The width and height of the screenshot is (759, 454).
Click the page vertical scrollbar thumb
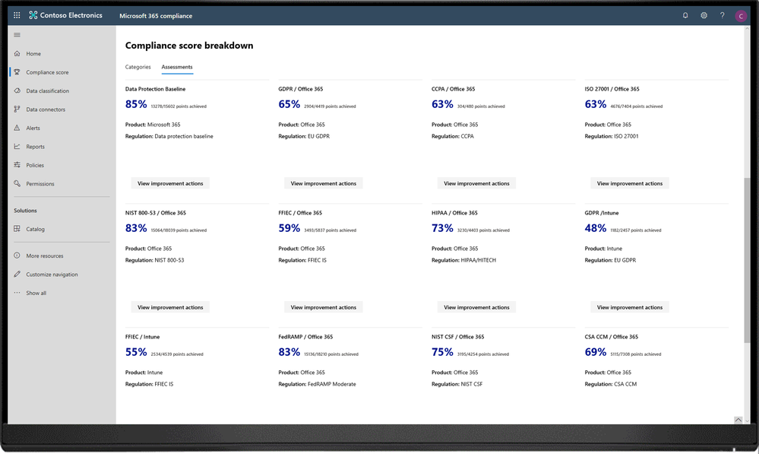(x=747, y=261)
